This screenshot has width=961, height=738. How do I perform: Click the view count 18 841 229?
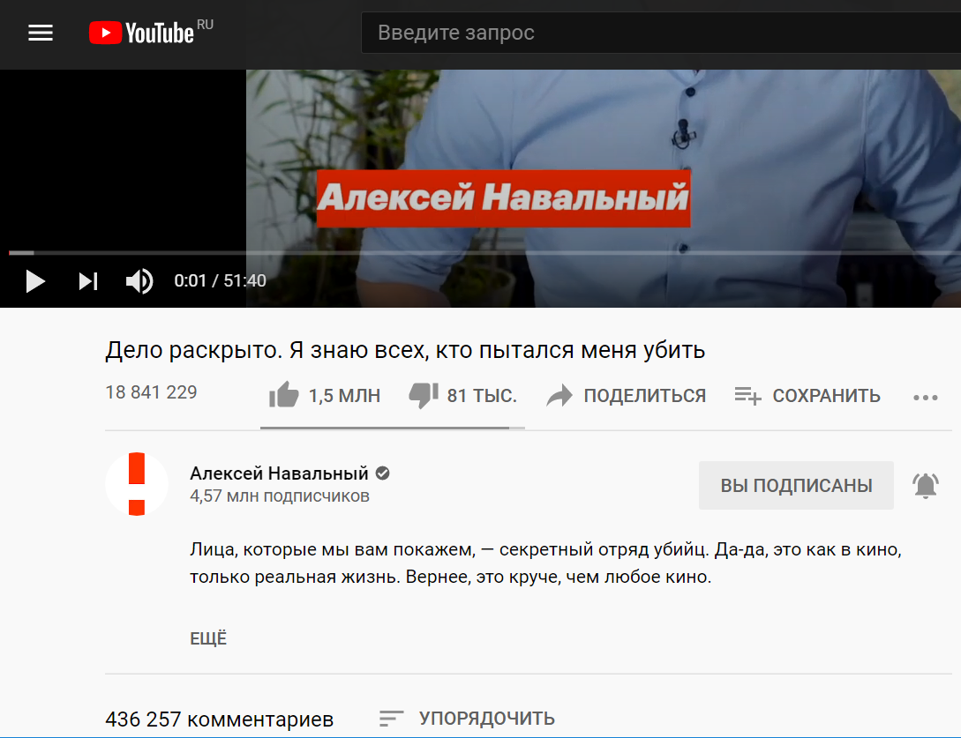point(152,392)
